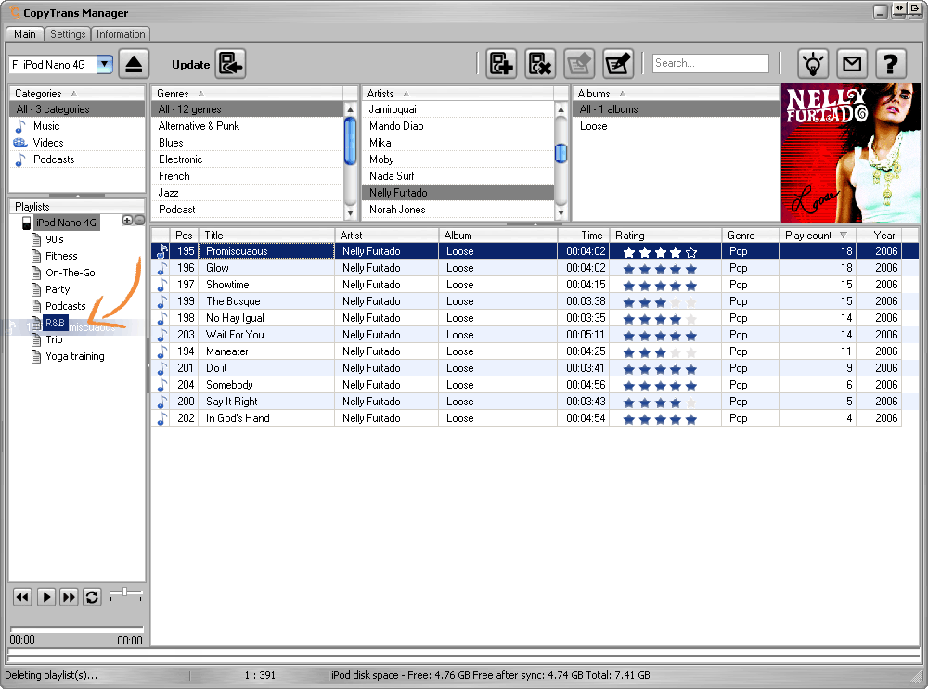The width and height of the screenshot is (928, 689).
Task: Open help via question mark icon
Action: 891,64
